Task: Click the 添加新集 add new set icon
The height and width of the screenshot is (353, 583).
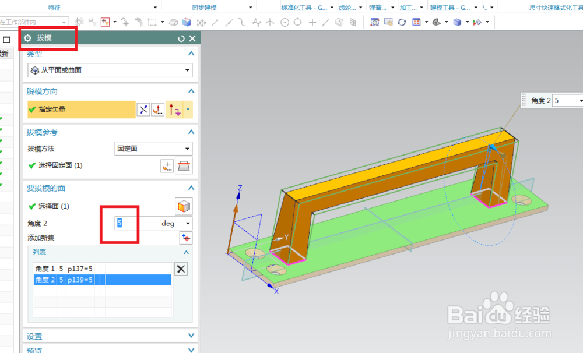Action: pos(187,238)
